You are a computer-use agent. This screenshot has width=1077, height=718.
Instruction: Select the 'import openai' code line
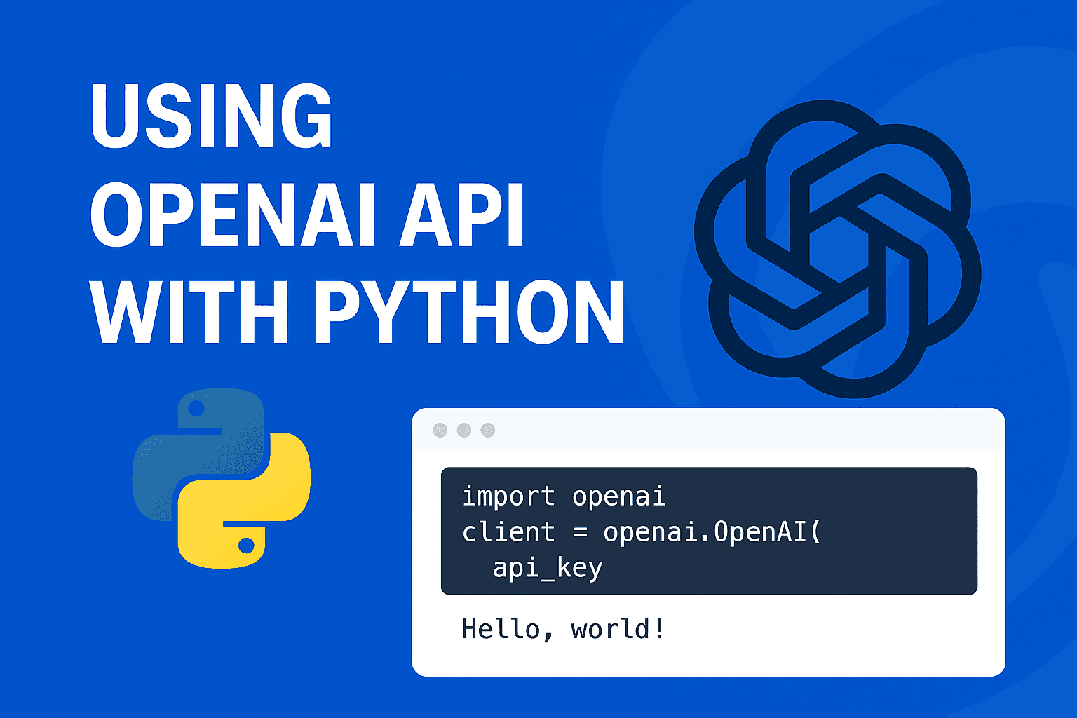point(564,496)
